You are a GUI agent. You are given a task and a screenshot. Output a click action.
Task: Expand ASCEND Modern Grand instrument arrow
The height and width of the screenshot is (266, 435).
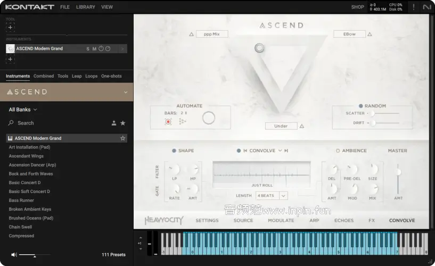coord(122,49)
